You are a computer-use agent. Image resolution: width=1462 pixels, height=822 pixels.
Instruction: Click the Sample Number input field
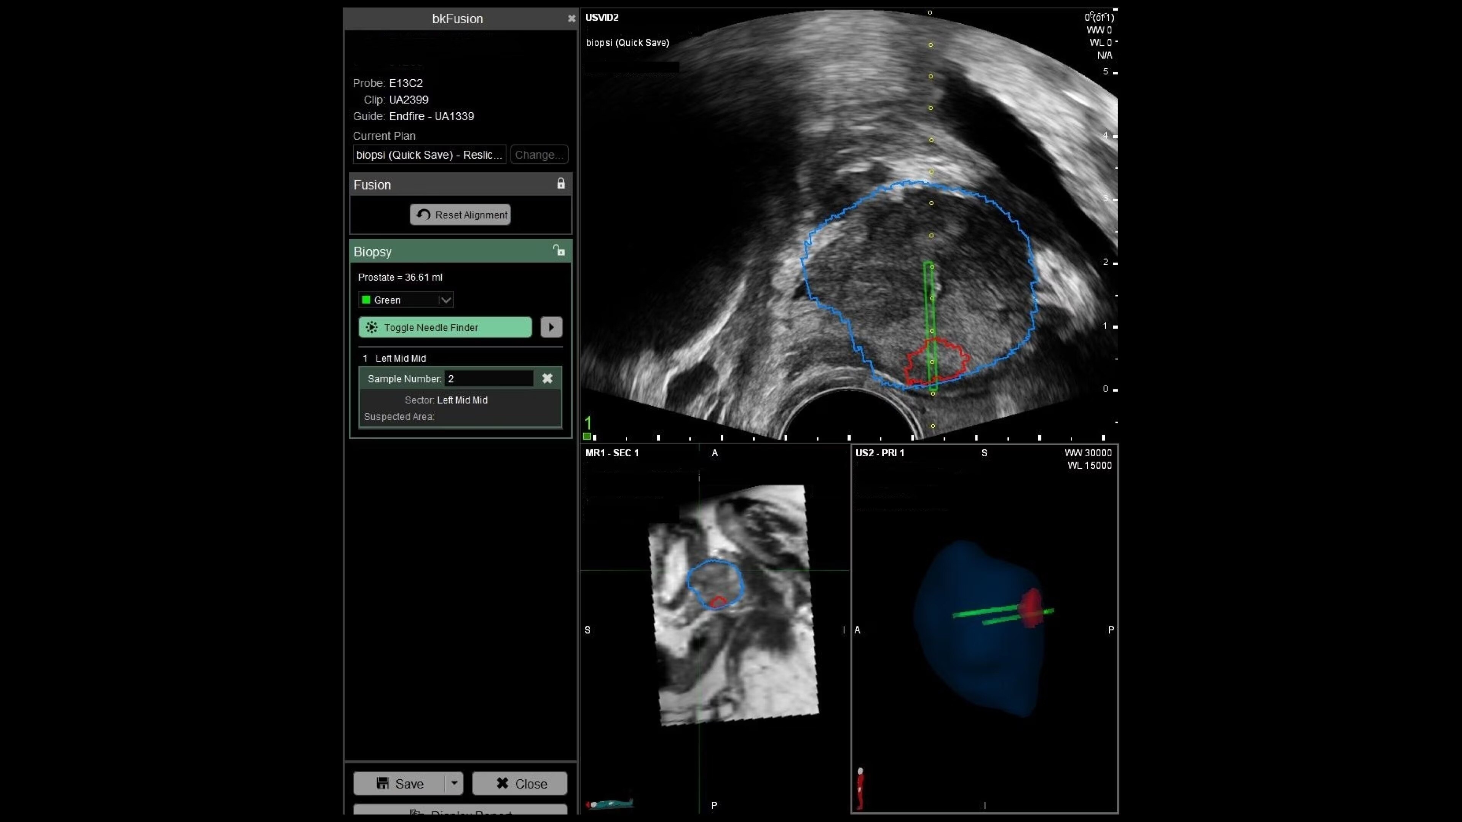pyautogui.click(x=488, y=378)
